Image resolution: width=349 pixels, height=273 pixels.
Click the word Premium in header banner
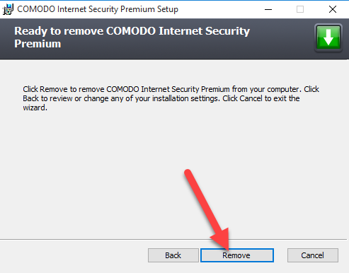pos(38,44)
